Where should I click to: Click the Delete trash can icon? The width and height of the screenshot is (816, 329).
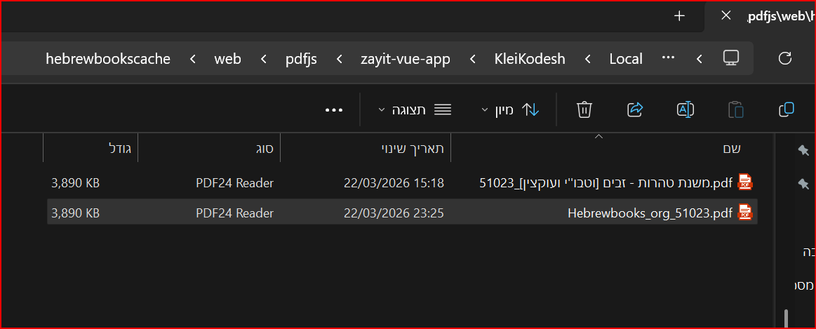584,109
